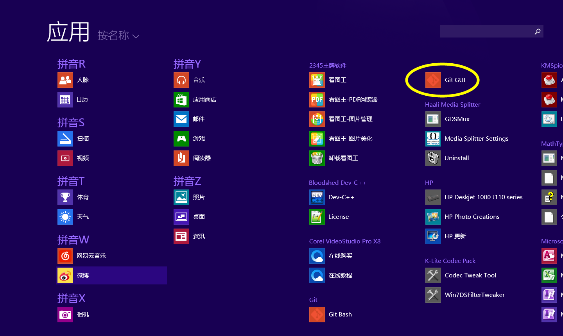Open Media Splitter Settings icon

tap(433, 139)
